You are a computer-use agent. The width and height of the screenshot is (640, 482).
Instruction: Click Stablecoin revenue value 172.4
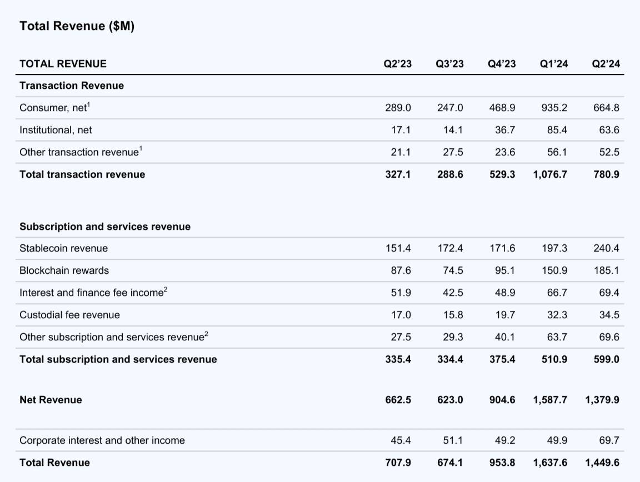(450, 248)
